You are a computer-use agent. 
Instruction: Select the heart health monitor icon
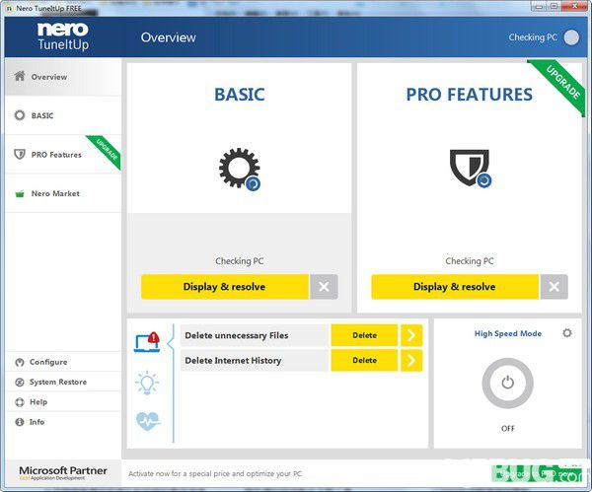click(148, 421)
